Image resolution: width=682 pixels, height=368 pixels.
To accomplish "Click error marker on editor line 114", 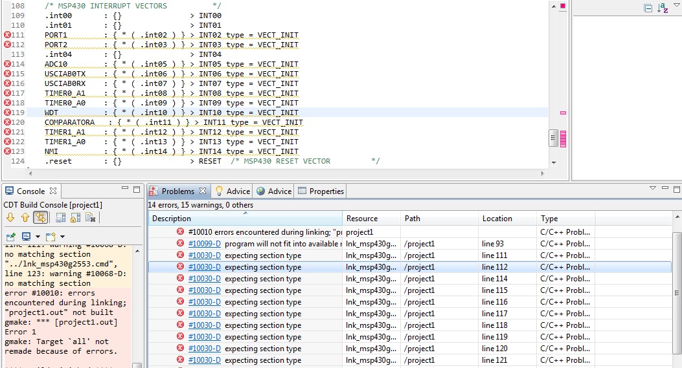I will click(x=7, y=64).
